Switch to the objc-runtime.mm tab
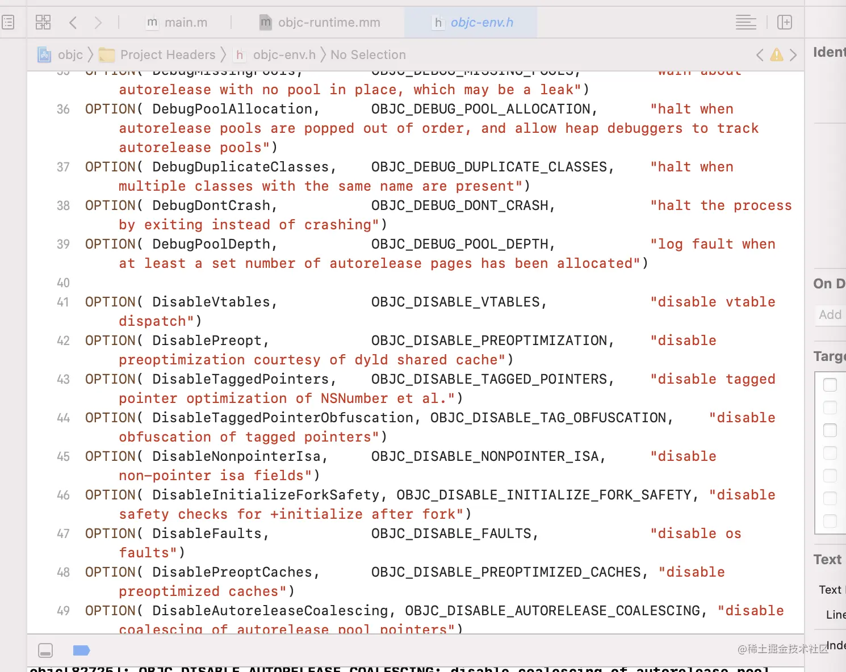Screen dimensions: 846x672 (320, 23)
